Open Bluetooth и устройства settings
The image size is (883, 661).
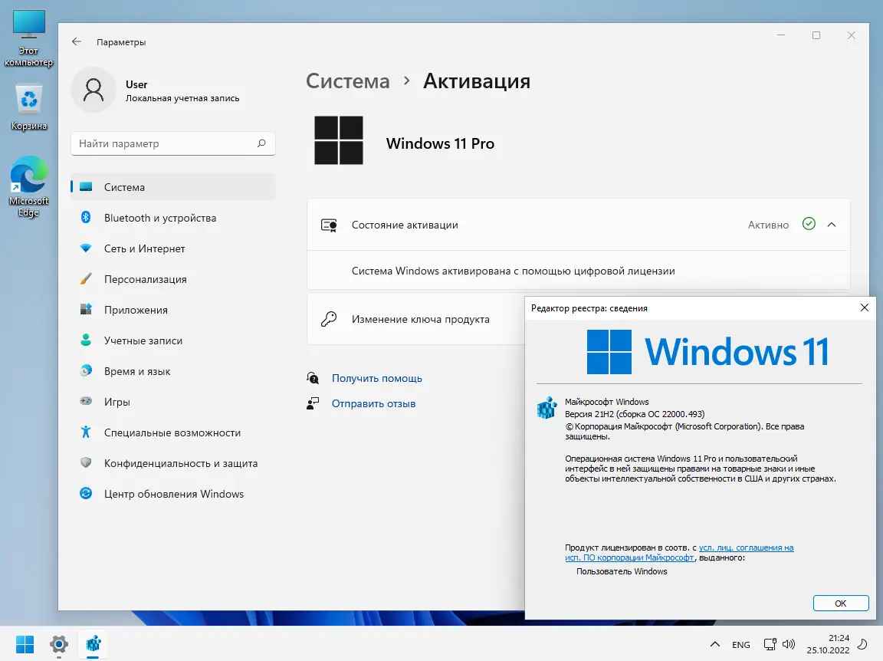click(173, 218)
